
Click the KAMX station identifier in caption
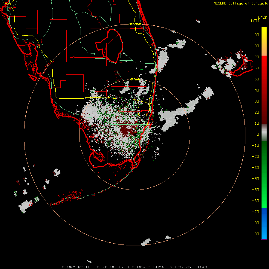159,267
